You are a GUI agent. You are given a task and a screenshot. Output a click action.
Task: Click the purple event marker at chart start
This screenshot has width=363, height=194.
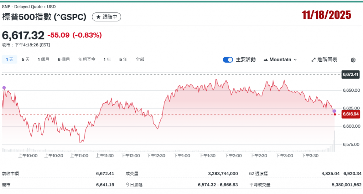4,88
